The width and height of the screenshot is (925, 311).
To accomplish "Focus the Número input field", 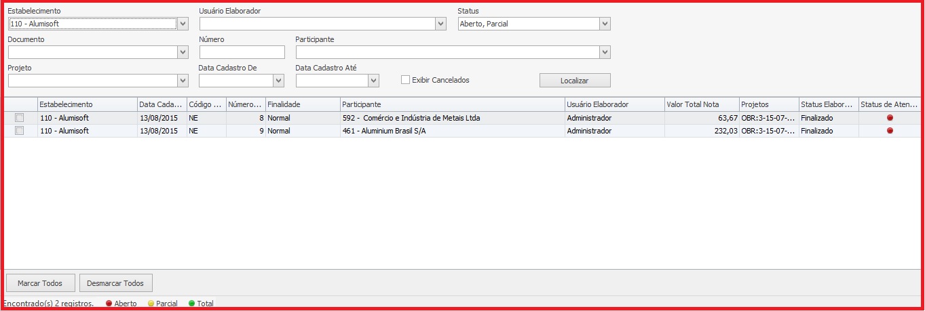I will [x=242, y=52].
